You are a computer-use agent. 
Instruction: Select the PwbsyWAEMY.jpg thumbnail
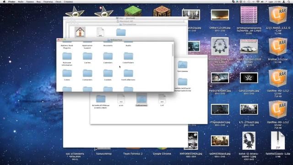(220, 78)
